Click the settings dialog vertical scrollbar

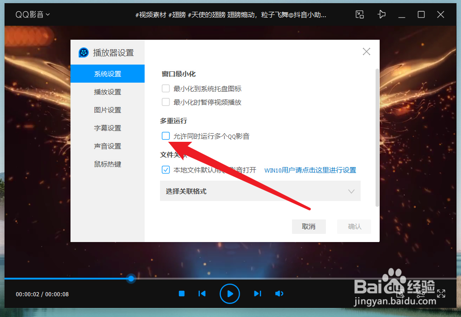[x=377, y=137]
